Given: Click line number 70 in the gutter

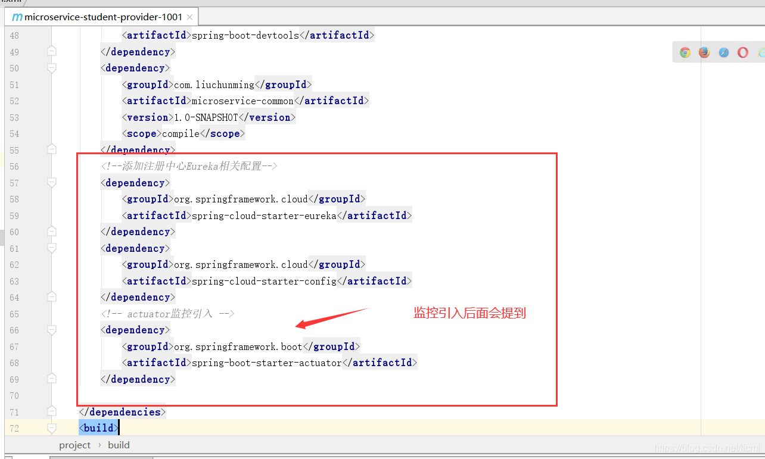Looking at the screenshot, I should point(14,395).
